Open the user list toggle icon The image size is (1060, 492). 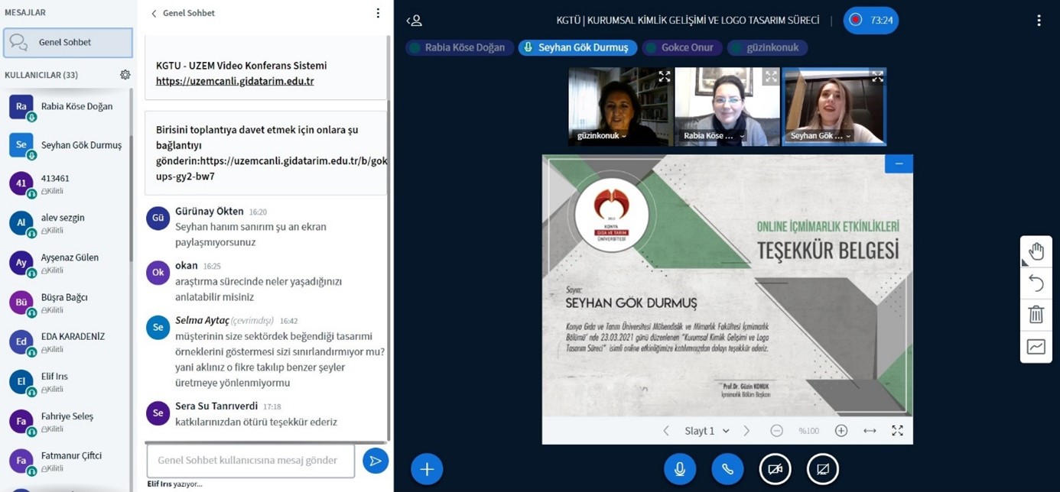coord(414,21)
